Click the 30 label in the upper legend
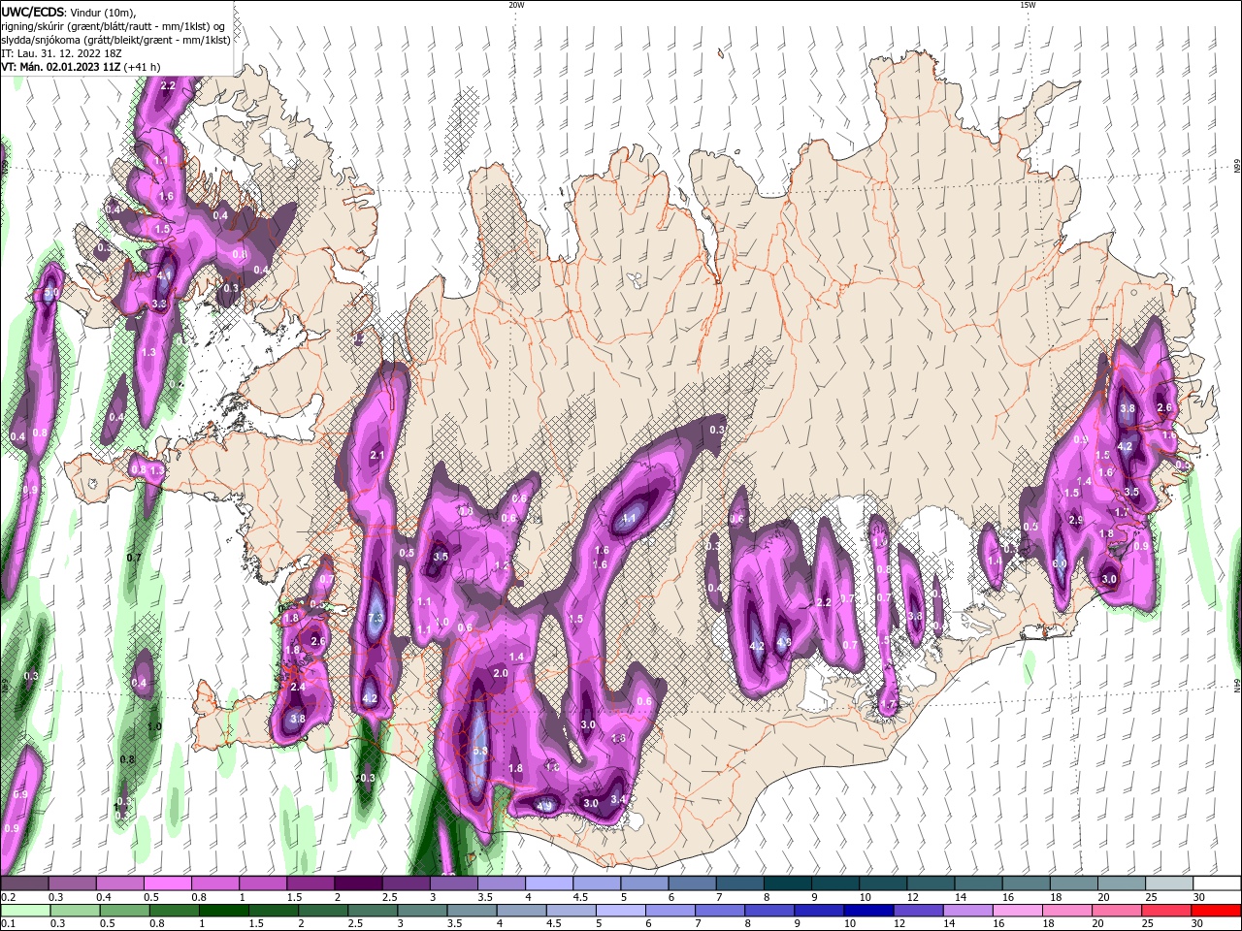The width and height of the screenshot is (1242, 931). tap(1199, 897)
